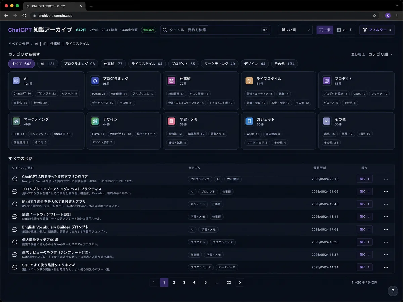The height and width of the screenshot is (302, 403).
Task: Click chat icon of English Vocabulary Builder row
Action: [15, 229]
